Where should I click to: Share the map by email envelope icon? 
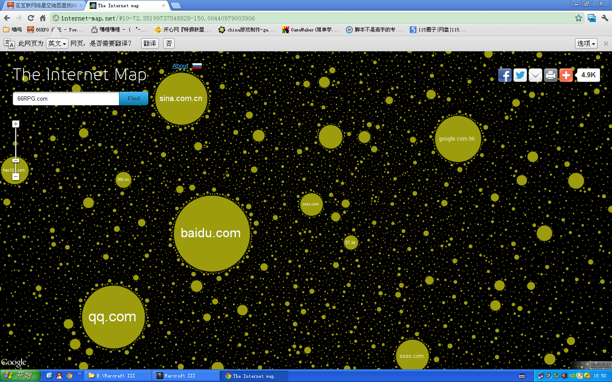pos(535,75)
